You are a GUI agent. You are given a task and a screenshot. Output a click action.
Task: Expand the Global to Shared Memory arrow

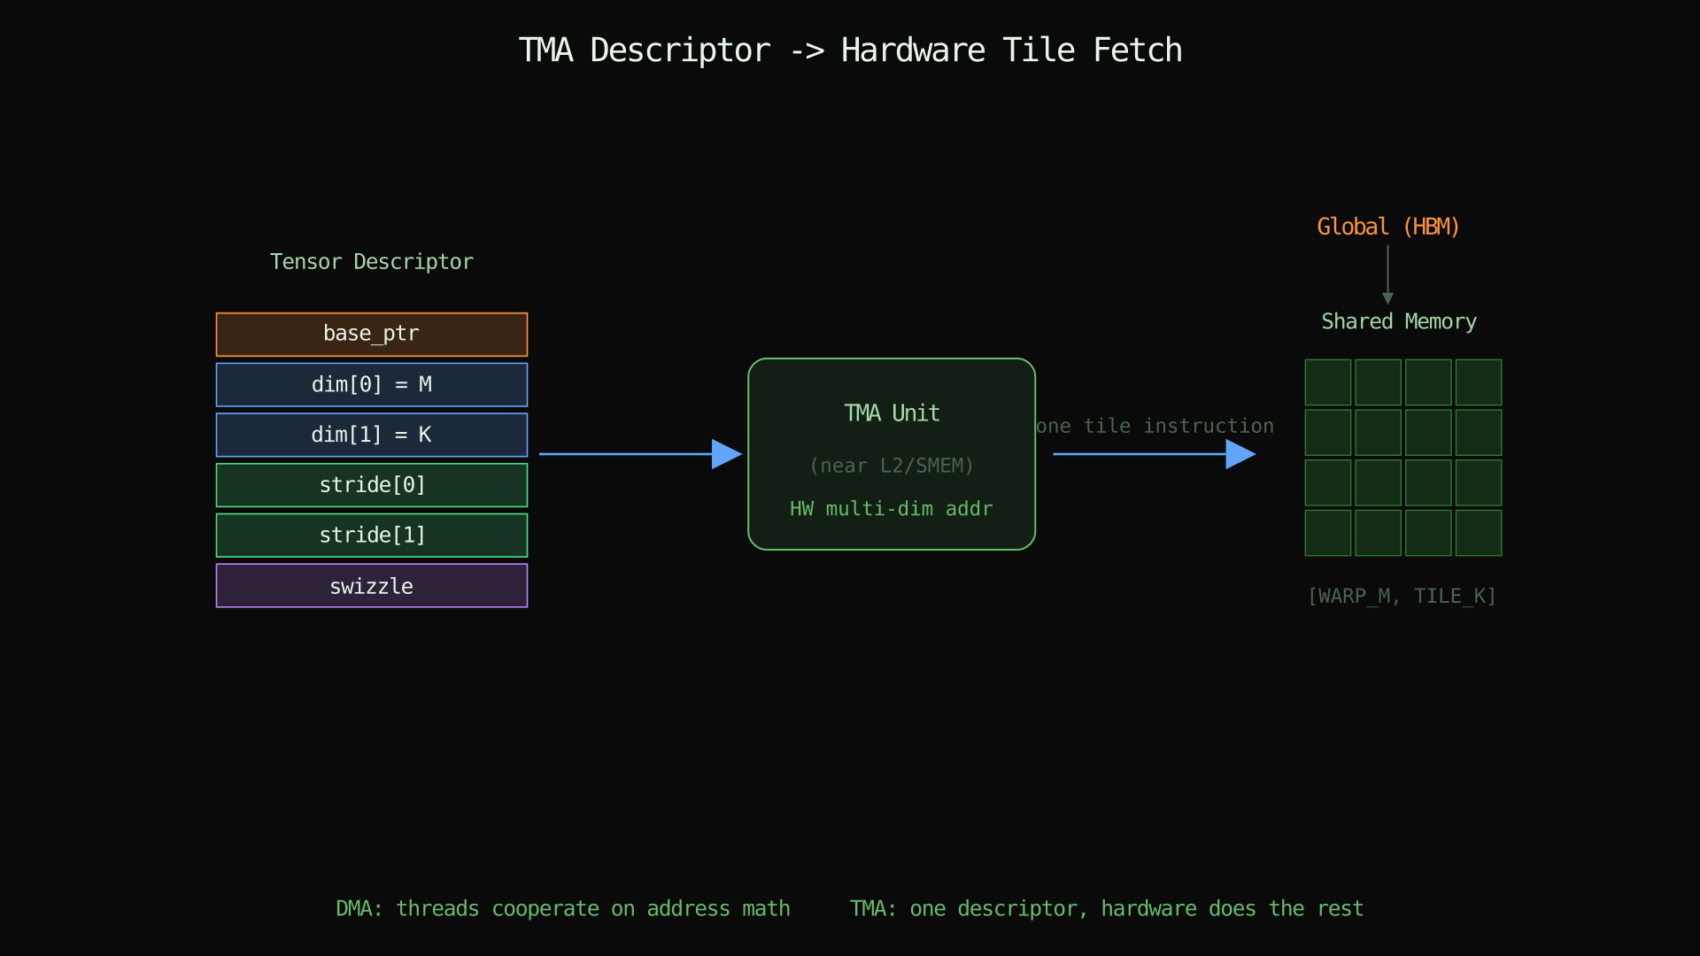point(1387,274)
